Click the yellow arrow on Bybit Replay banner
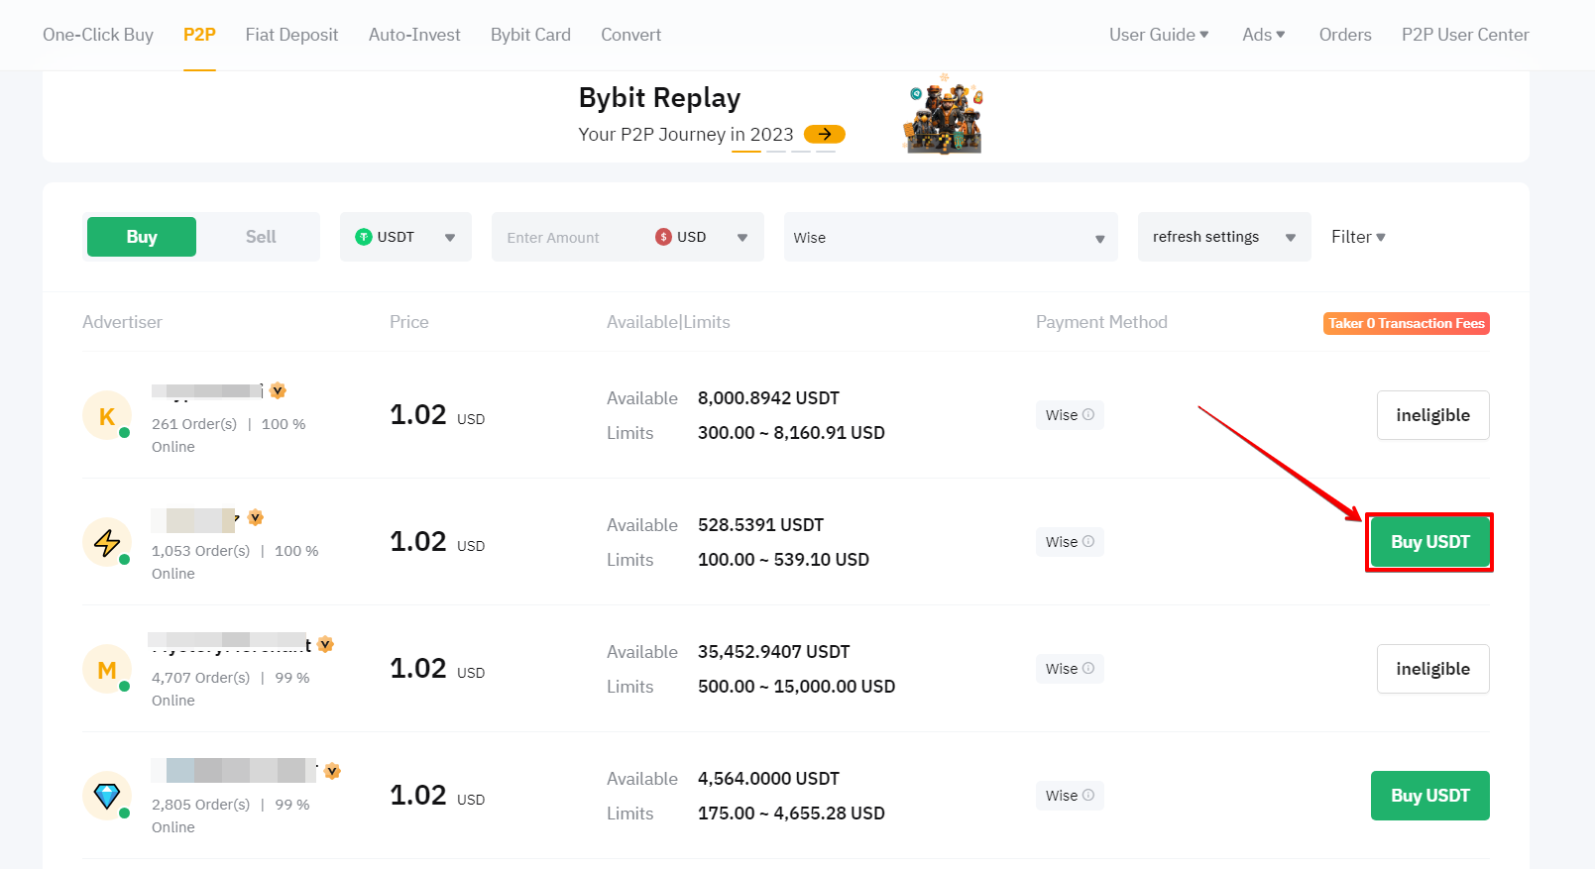Screen dimensions: 1595x869 click(824, 134)
